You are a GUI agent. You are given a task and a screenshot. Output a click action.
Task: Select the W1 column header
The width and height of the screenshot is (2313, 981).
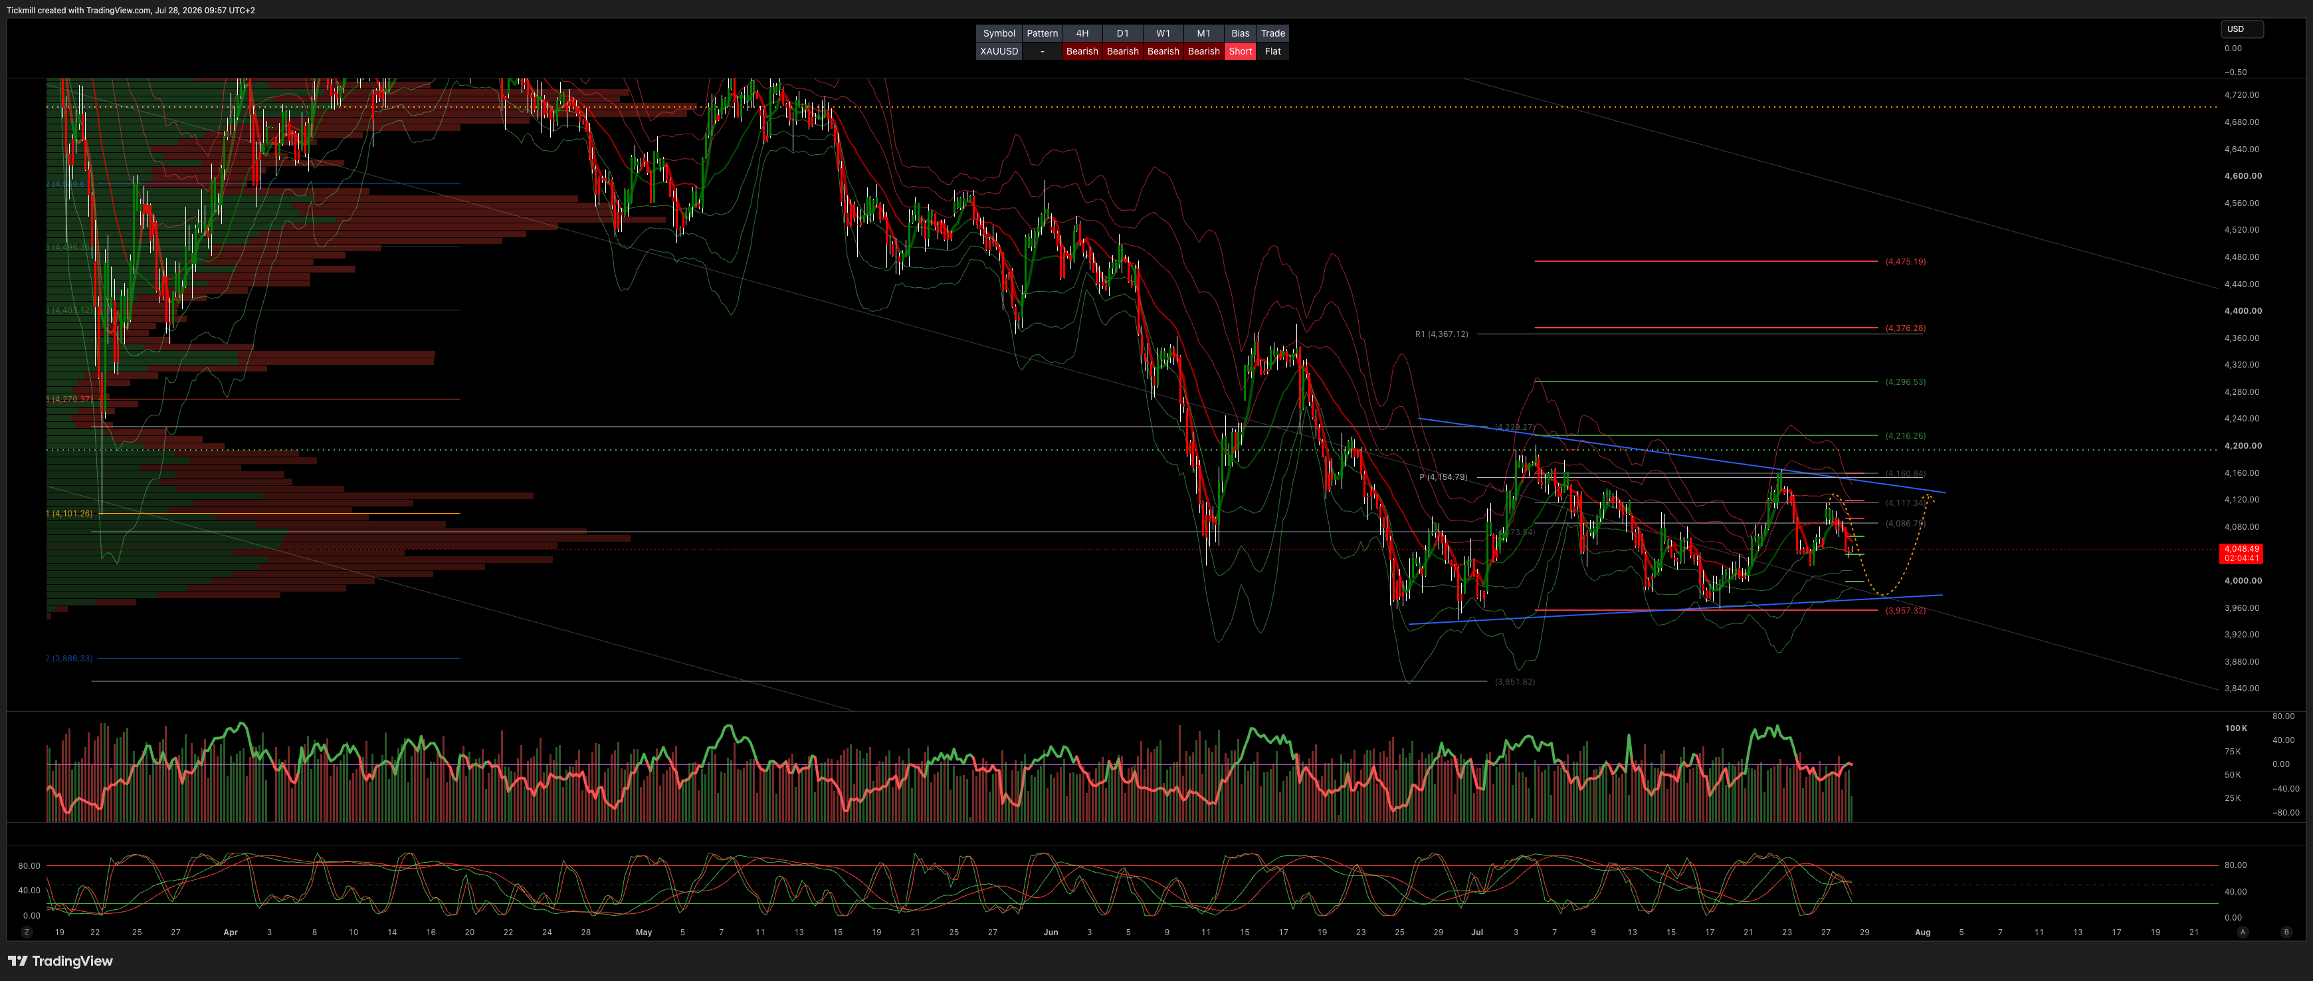pos(1163,33)
